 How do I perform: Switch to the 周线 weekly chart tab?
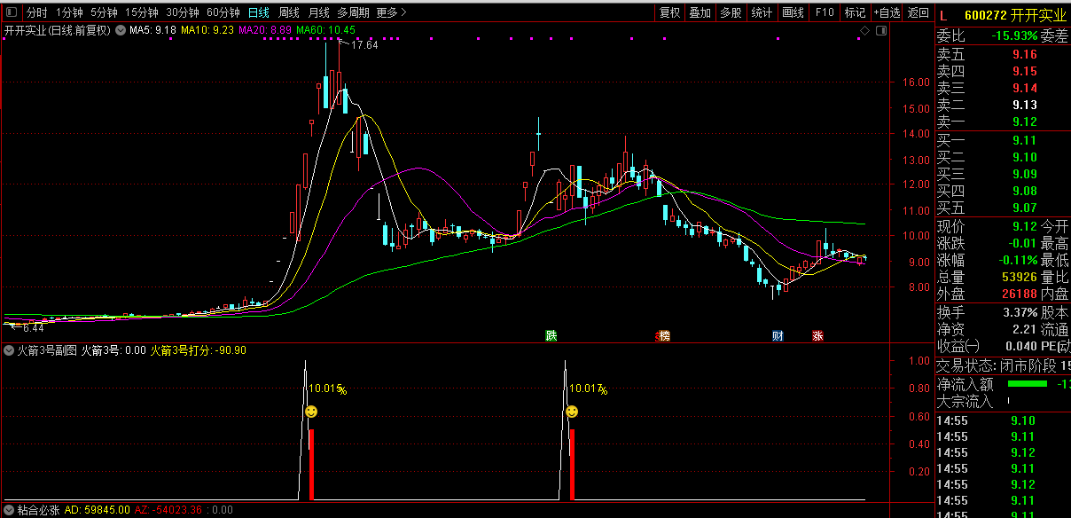pyautogui.click(x=289, y=12)
